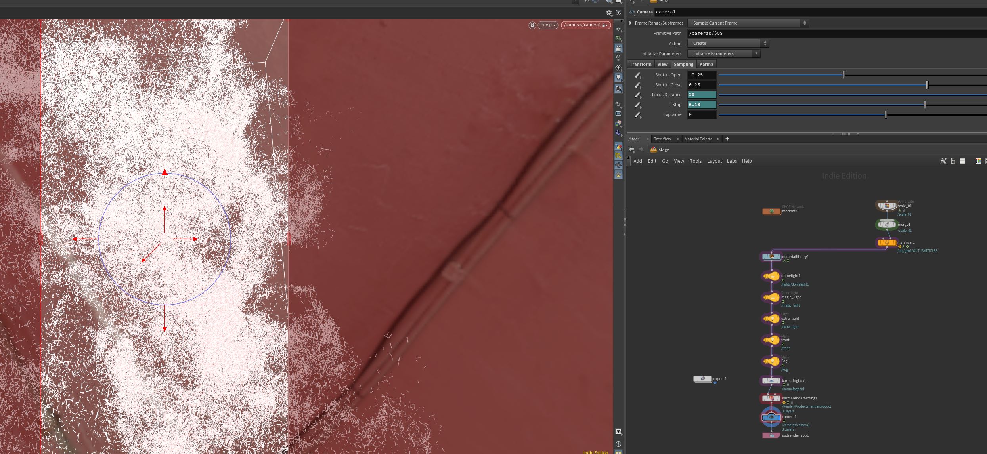Toggle the eye visibility icon in viewport sidebar
The width and height of the screenshot is (987, 454).
[618, 431]
